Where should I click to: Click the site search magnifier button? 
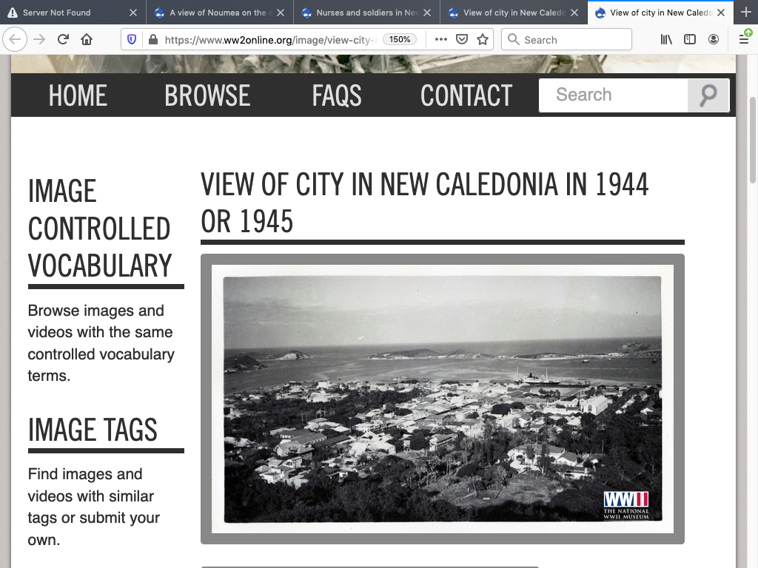[x=708, y=95]
